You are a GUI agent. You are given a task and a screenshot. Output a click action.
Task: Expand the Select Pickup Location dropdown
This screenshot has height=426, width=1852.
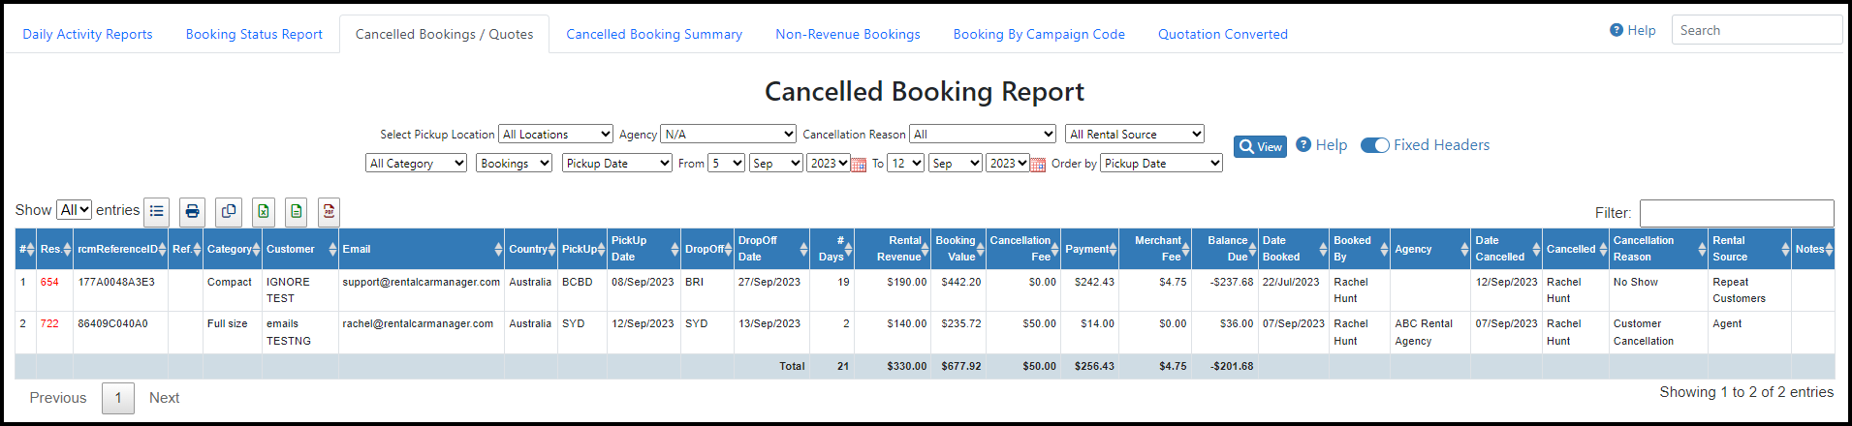point(555,135)
